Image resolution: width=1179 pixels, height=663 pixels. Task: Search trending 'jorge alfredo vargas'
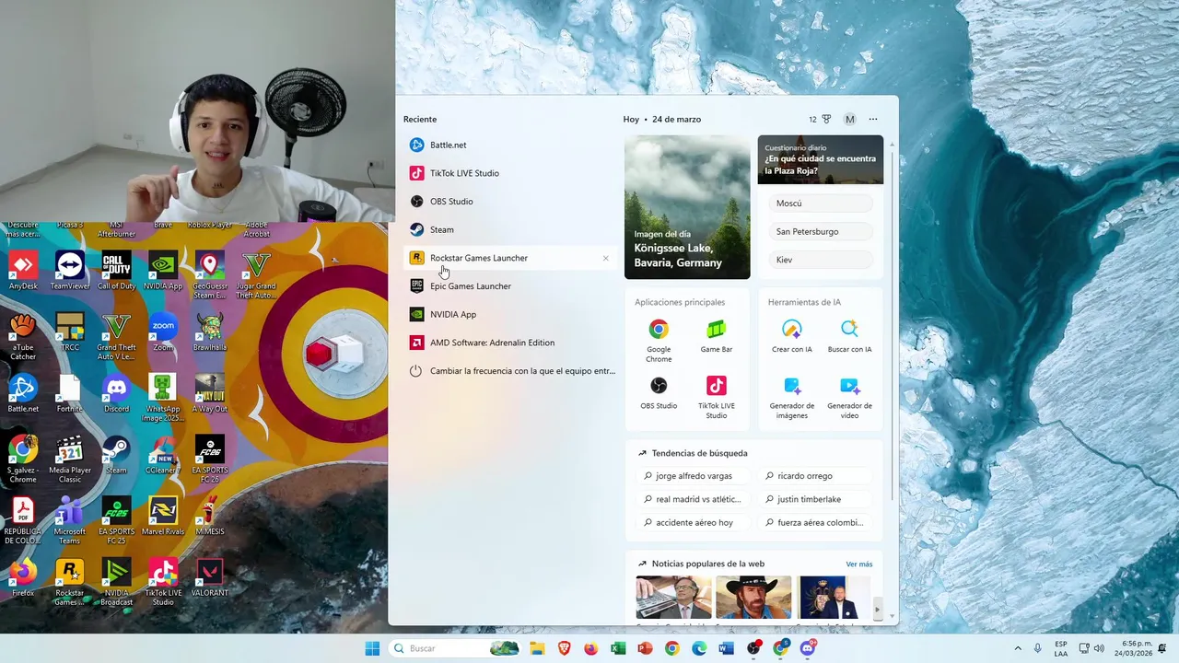point(693,476)
